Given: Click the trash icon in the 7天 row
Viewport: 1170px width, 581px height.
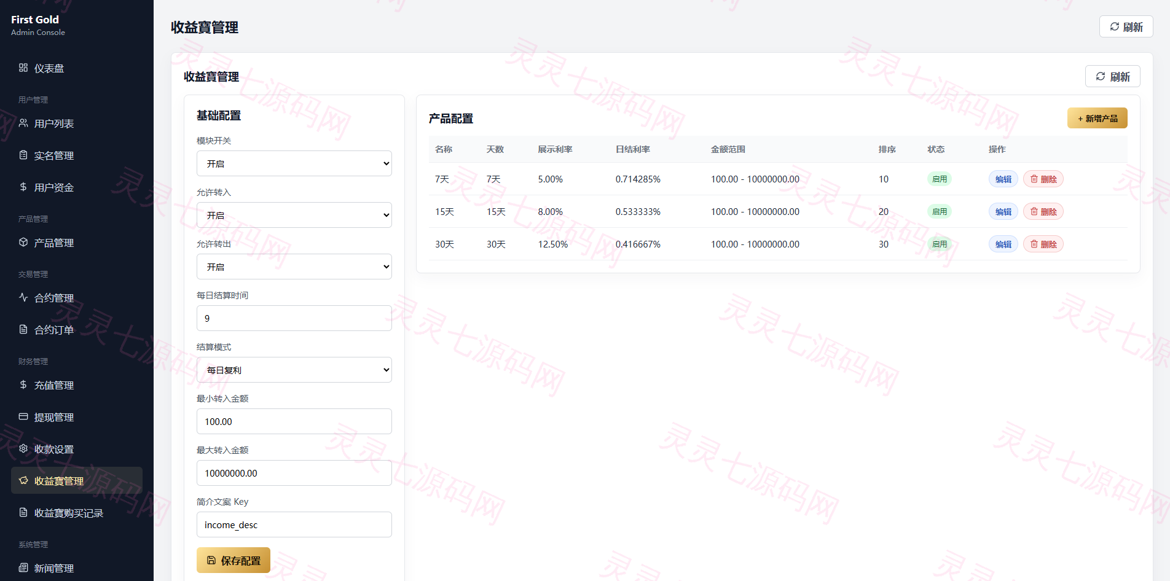Looking at the screenshot, I should pos(1034,179).
